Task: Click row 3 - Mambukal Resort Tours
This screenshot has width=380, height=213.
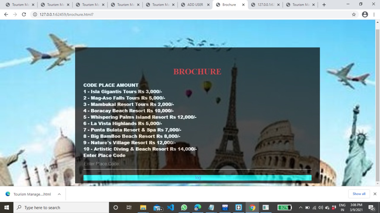Action: pos(129,104)
